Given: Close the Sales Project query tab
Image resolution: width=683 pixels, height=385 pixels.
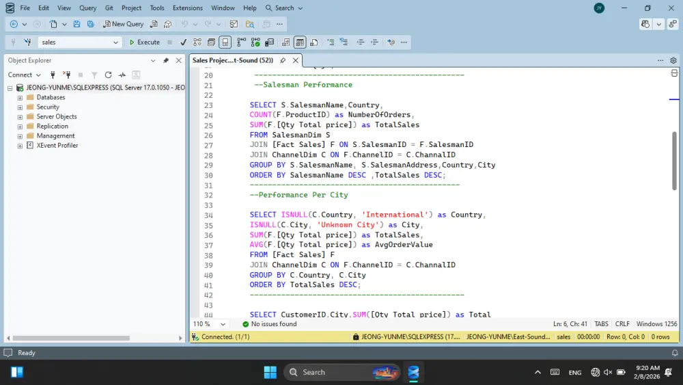Looking at the screenshot, I should coord(295,60).
